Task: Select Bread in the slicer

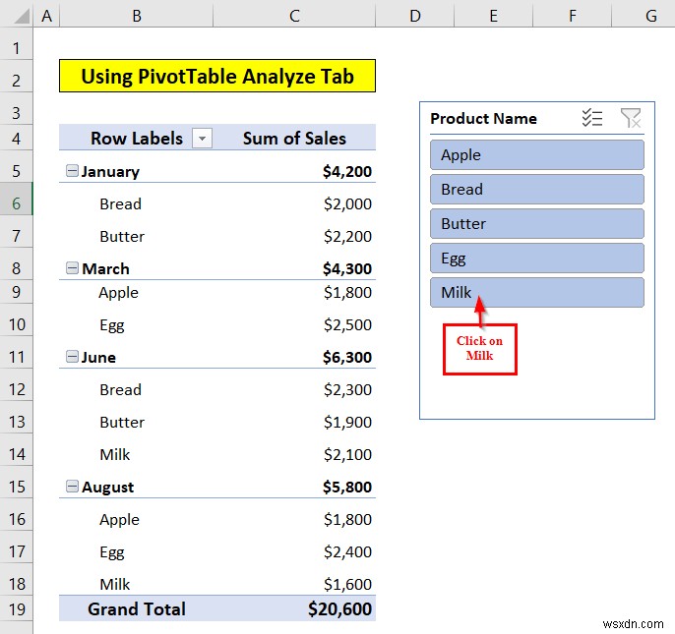Action: click(x=537, y=190)
